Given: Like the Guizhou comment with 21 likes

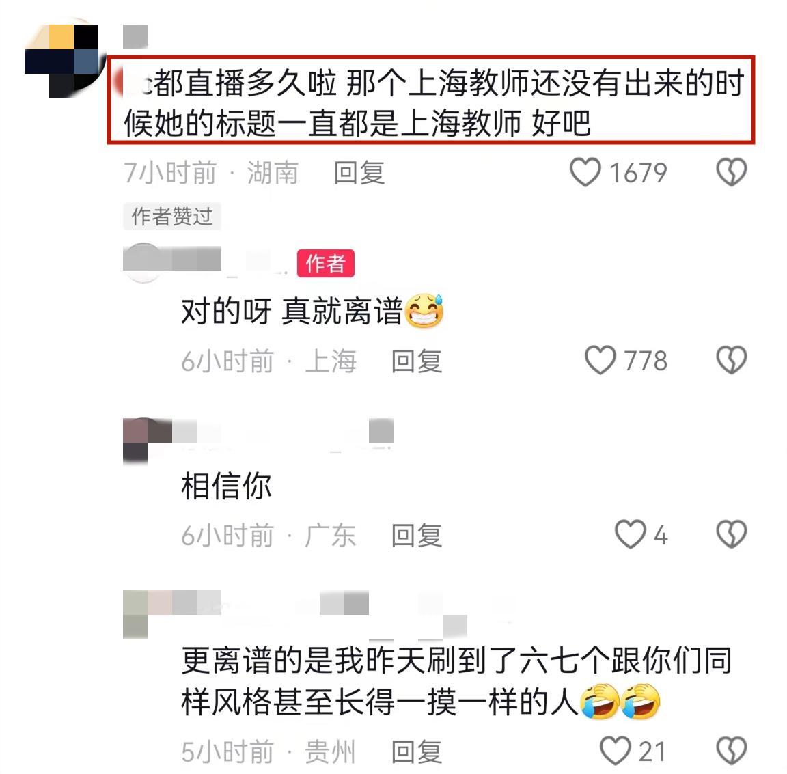Looking at the screenshot, I should pos(616,751).
